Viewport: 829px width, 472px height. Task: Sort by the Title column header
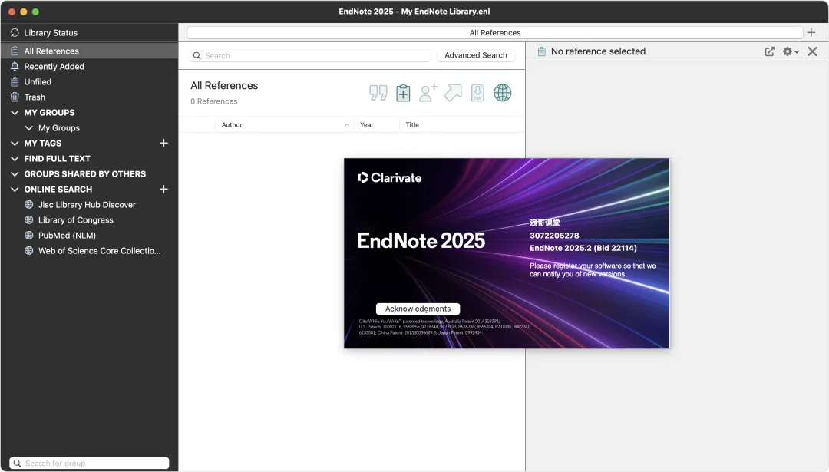462,125
